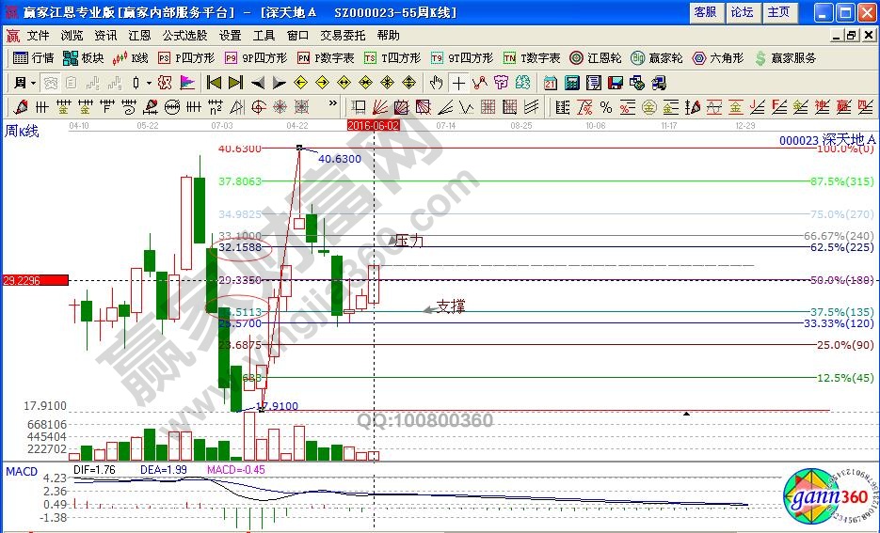Open the 六角形 hexagon chart tool
The image size is (880, 533).
pyautogui.click(x=717, y=58)
